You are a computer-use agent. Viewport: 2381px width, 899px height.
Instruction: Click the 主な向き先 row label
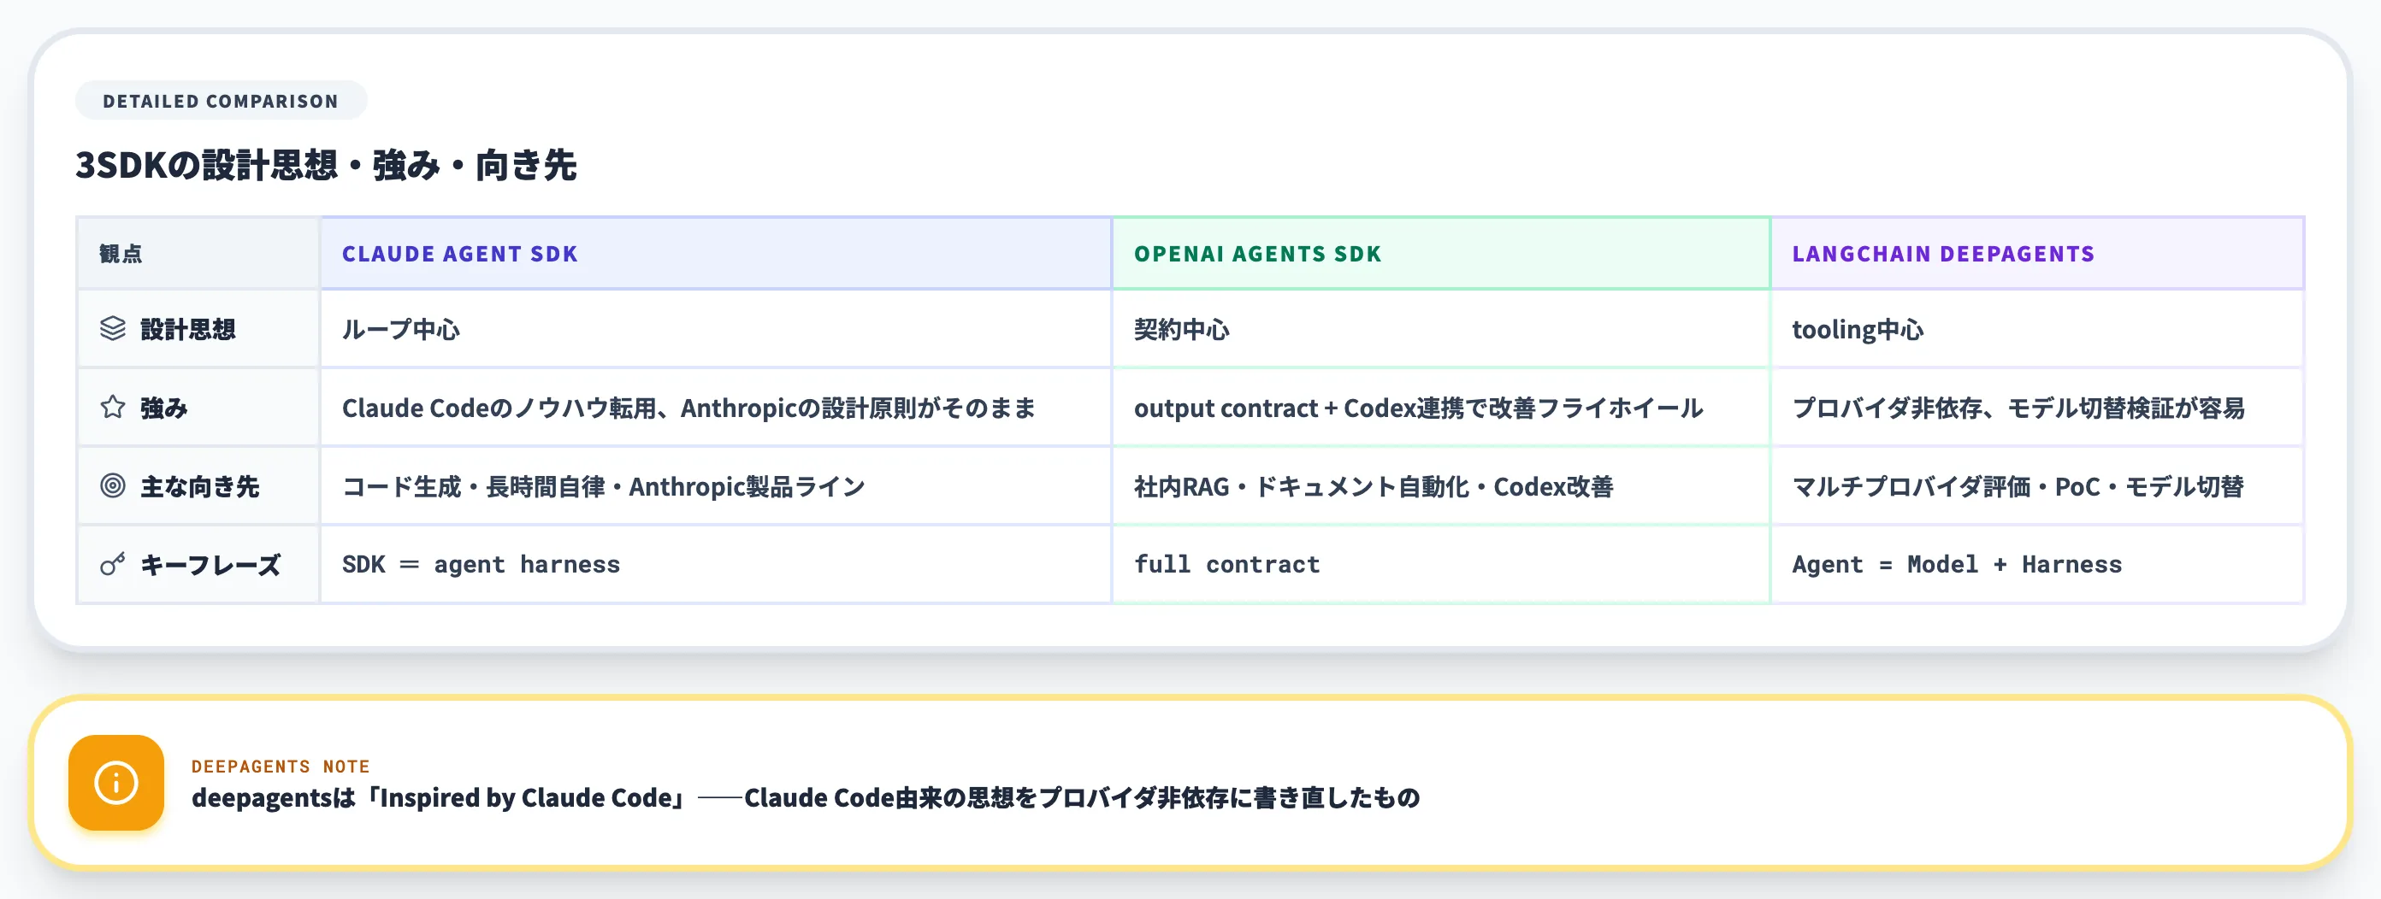(199, 487)
